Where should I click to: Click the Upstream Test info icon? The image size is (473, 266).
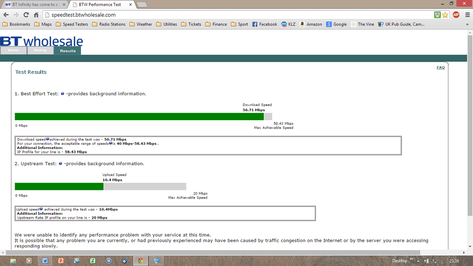click(60, 163)
